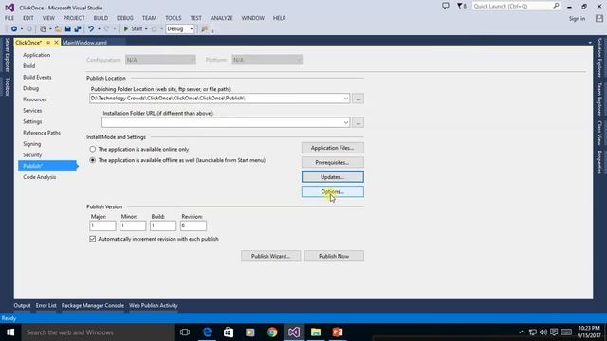Select the Signing properties page
This screenshot has width=607, height=341.
tap(31, 144)
